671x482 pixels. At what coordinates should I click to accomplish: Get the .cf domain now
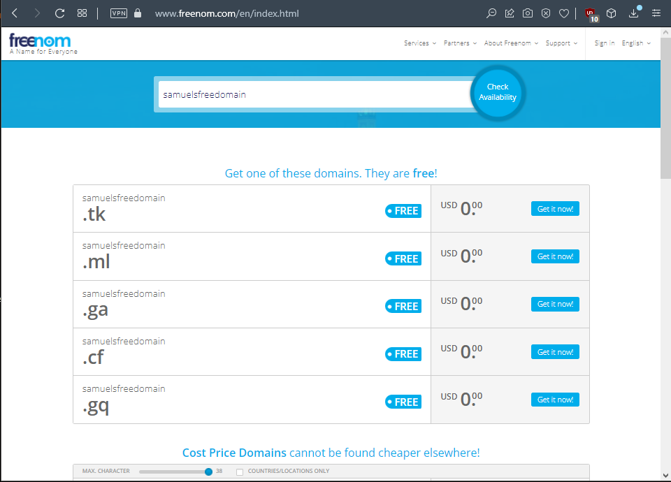(x=555, y=352)
